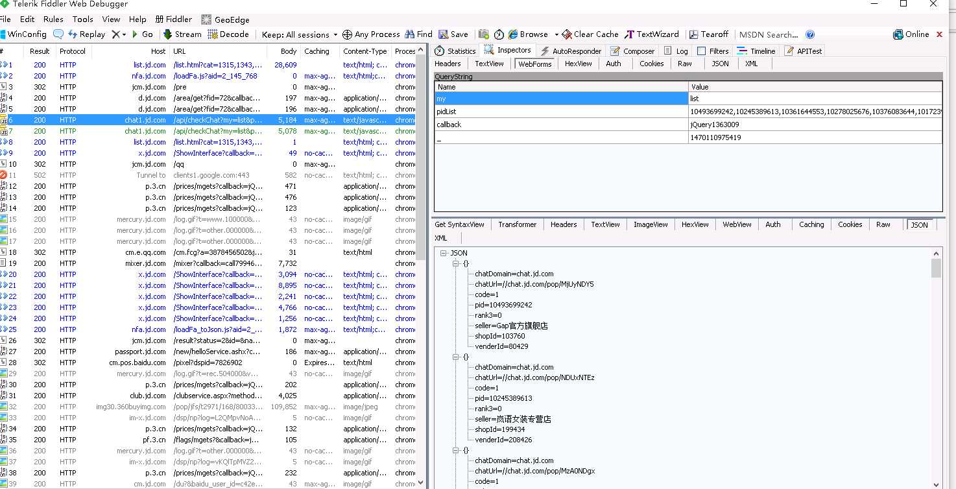Click the JSON tree vertical scrollbar
956x489 pixels.
click(x=936, y=268)
